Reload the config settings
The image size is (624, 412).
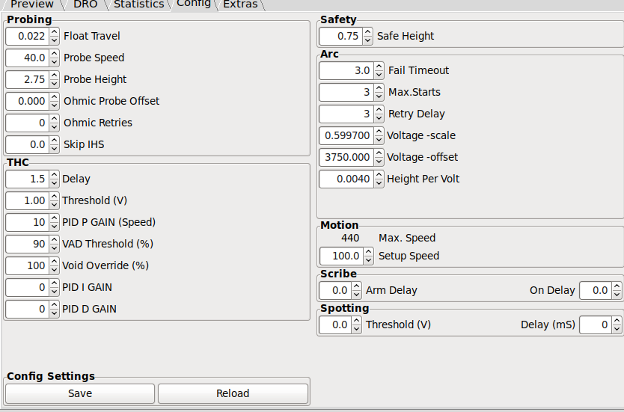(233, 393)
